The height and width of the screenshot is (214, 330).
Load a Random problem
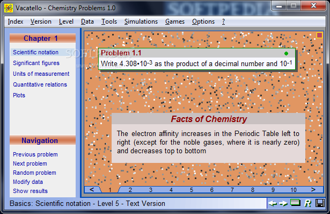pos(34,173)
